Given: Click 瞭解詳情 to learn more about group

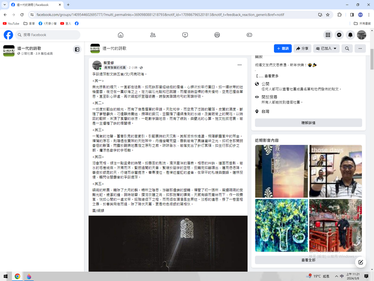Looking at the screenshot, I should (308, 123).
